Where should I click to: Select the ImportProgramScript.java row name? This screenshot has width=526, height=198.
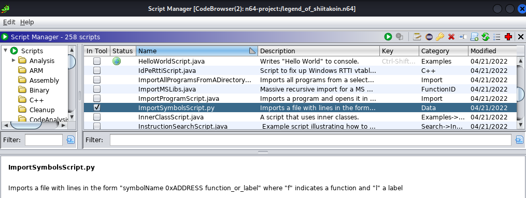point(179,99)
